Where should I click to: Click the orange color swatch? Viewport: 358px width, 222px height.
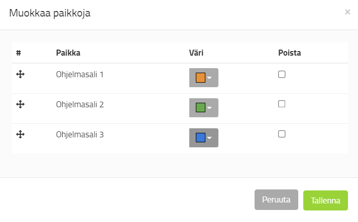click(200, 78)
